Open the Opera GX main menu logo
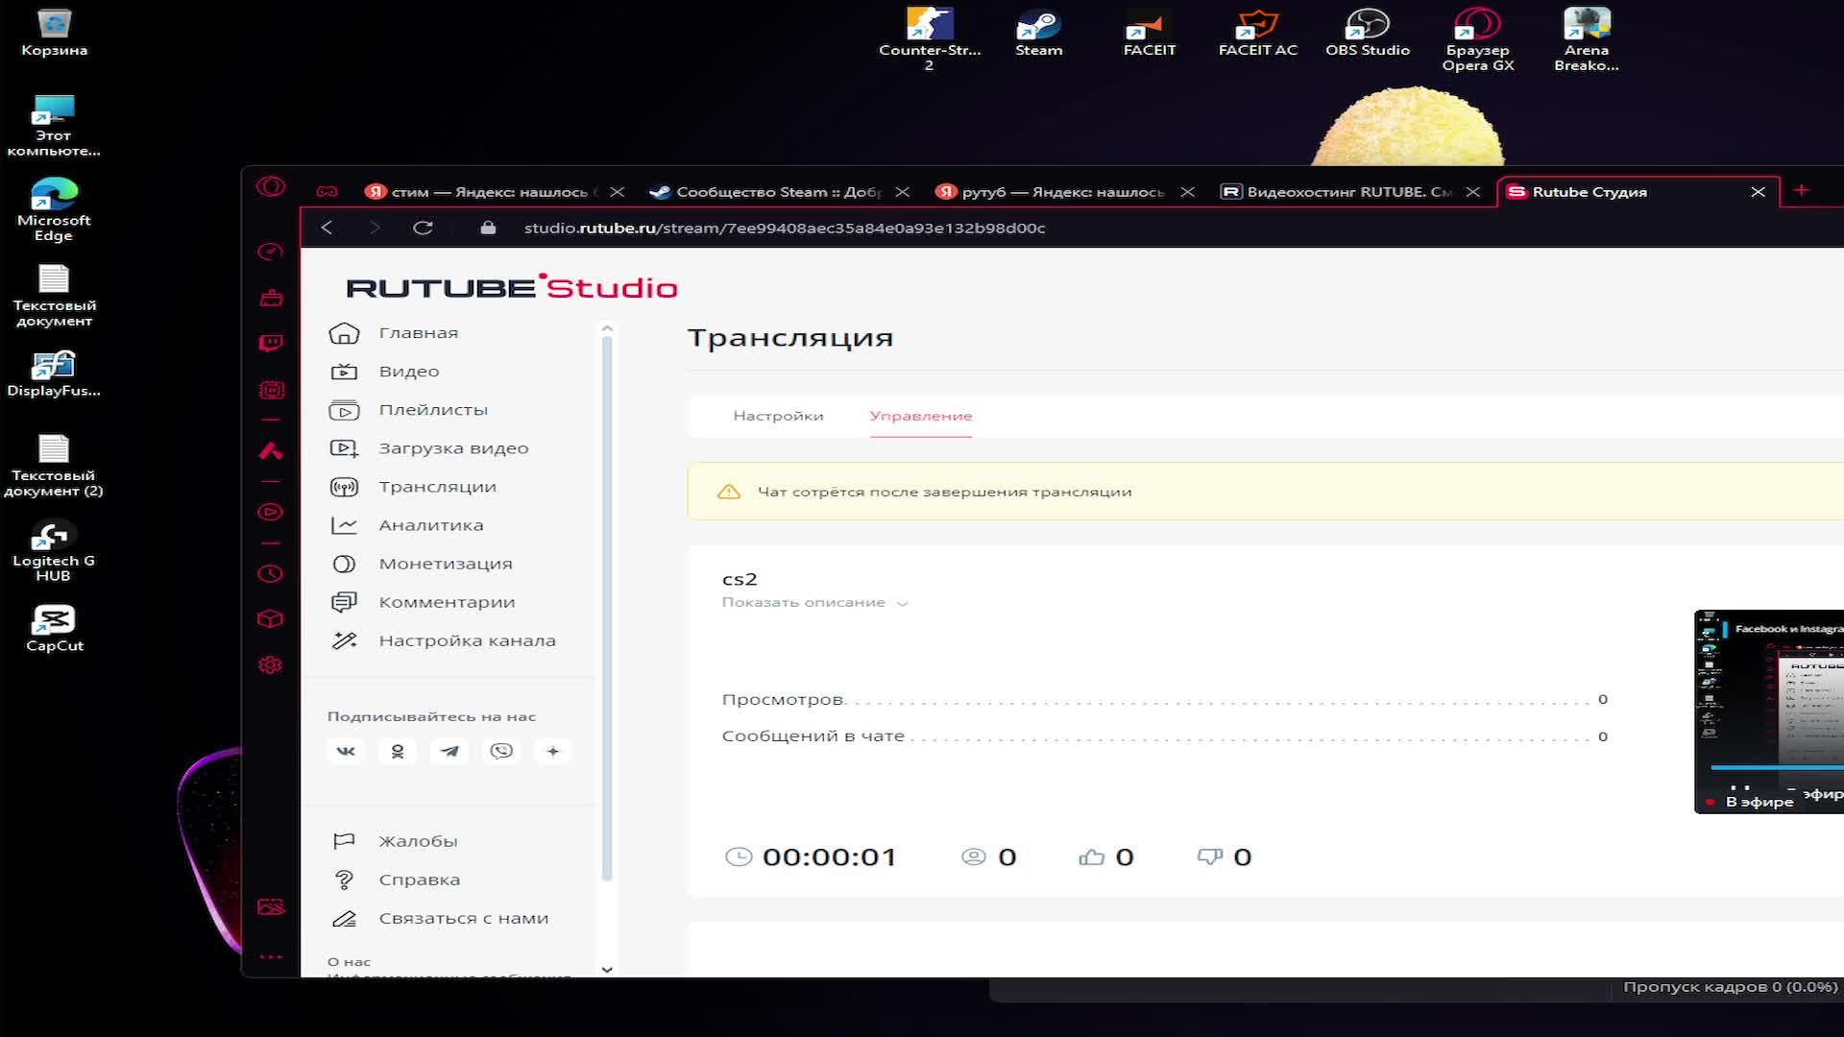This screenshot has width=1844, height=1037. (271, 186)
